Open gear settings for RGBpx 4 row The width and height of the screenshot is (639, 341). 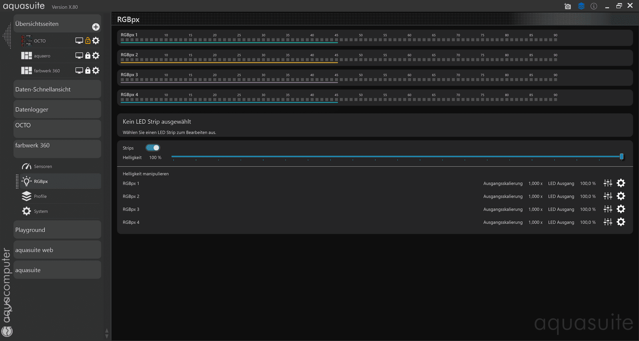point(621,222)
